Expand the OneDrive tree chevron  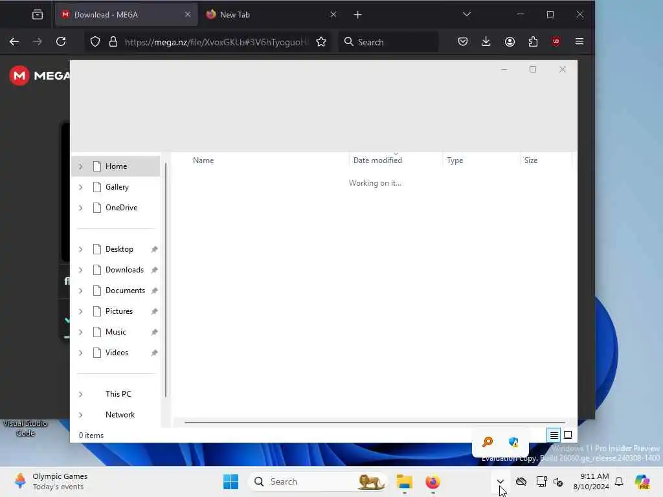click(x=80, y=208)
